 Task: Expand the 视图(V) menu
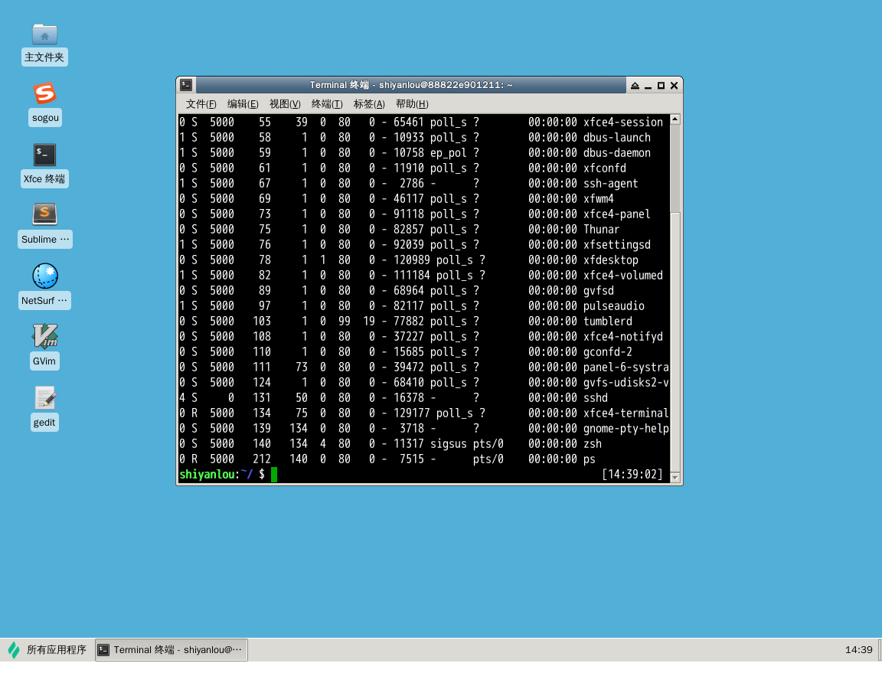[x=285, y=104]
